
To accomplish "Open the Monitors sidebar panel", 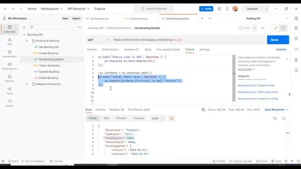I will pos(9,78).
